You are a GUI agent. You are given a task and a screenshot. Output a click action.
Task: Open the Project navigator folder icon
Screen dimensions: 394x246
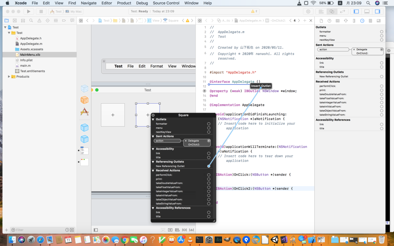tap(7, 20)
